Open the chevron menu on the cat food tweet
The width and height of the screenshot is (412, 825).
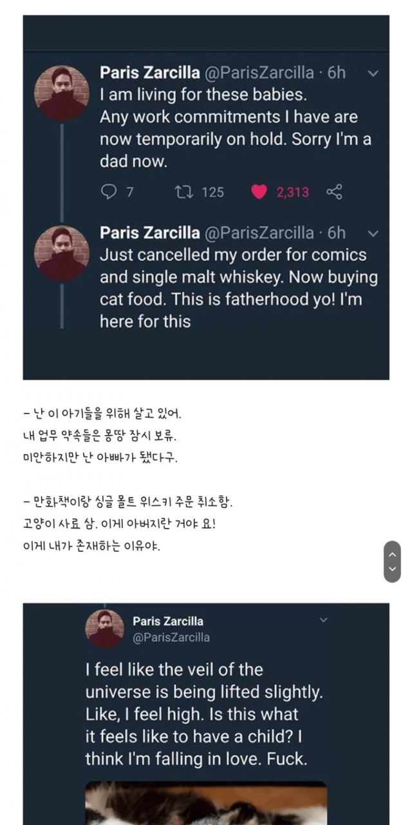tap(373, 233)
